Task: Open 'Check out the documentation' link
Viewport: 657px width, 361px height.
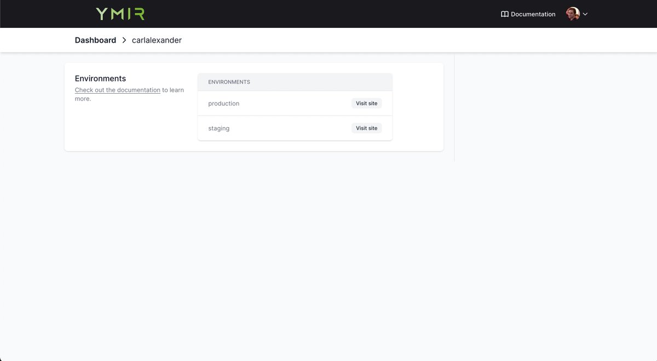Action: coord(118,90)
